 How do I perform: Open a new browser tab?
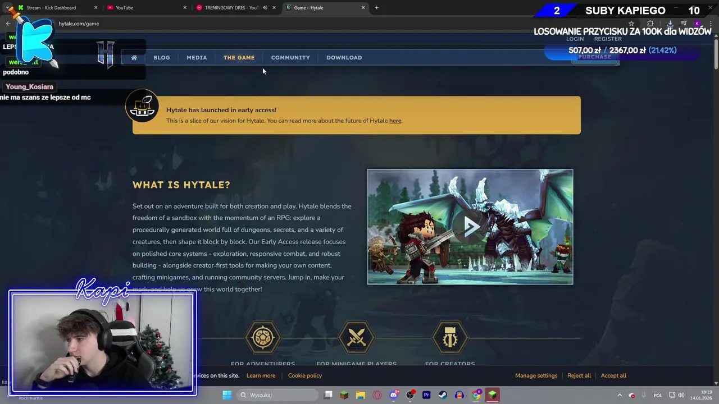point(376,8)
